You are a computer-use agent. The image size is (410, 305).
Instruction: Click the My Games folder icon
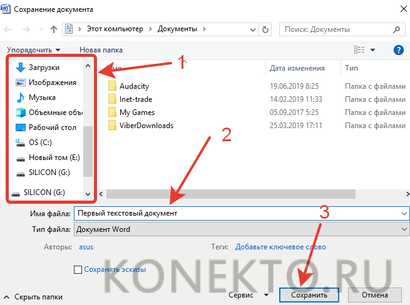tap(112, 112)
